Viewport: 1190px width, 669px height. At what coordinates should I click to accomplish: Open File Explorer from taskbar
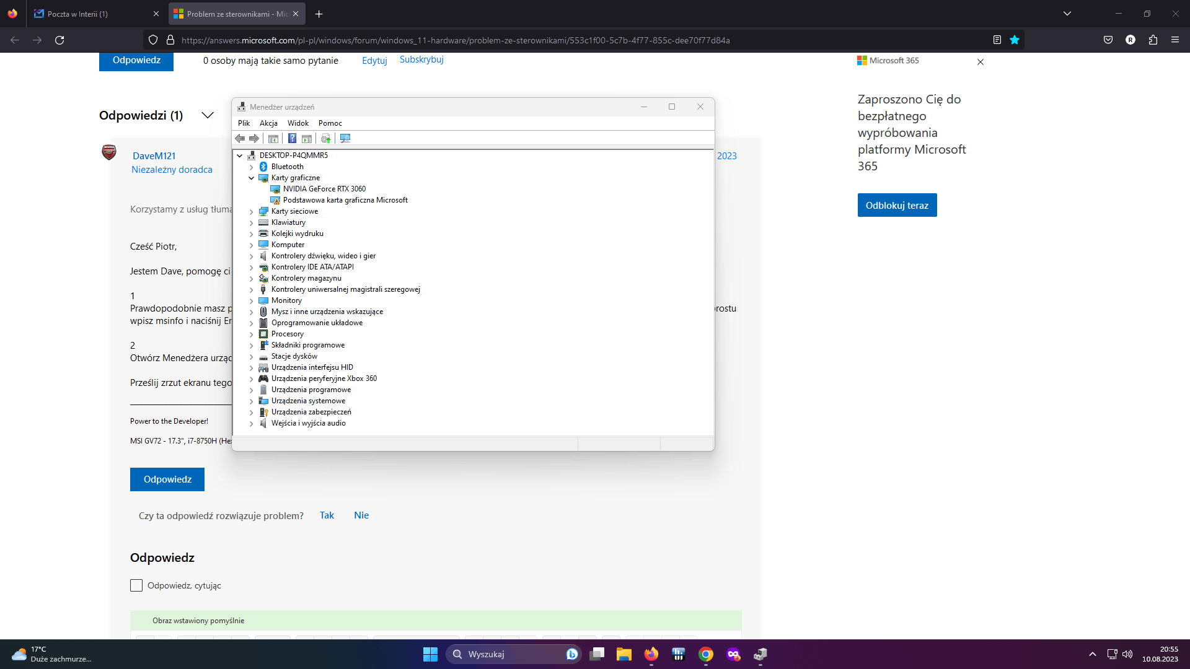(624, 654)
